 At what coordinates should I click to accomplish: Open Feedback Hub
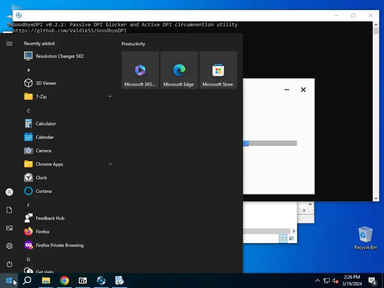pyautogui.click(x=68, y=218)
